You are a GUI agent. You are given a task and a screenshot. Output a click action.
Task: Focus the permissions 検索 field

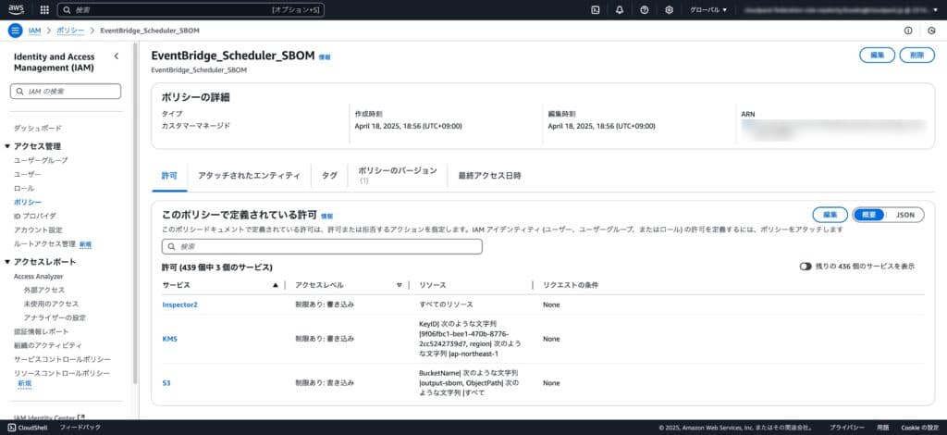point(322,246)
